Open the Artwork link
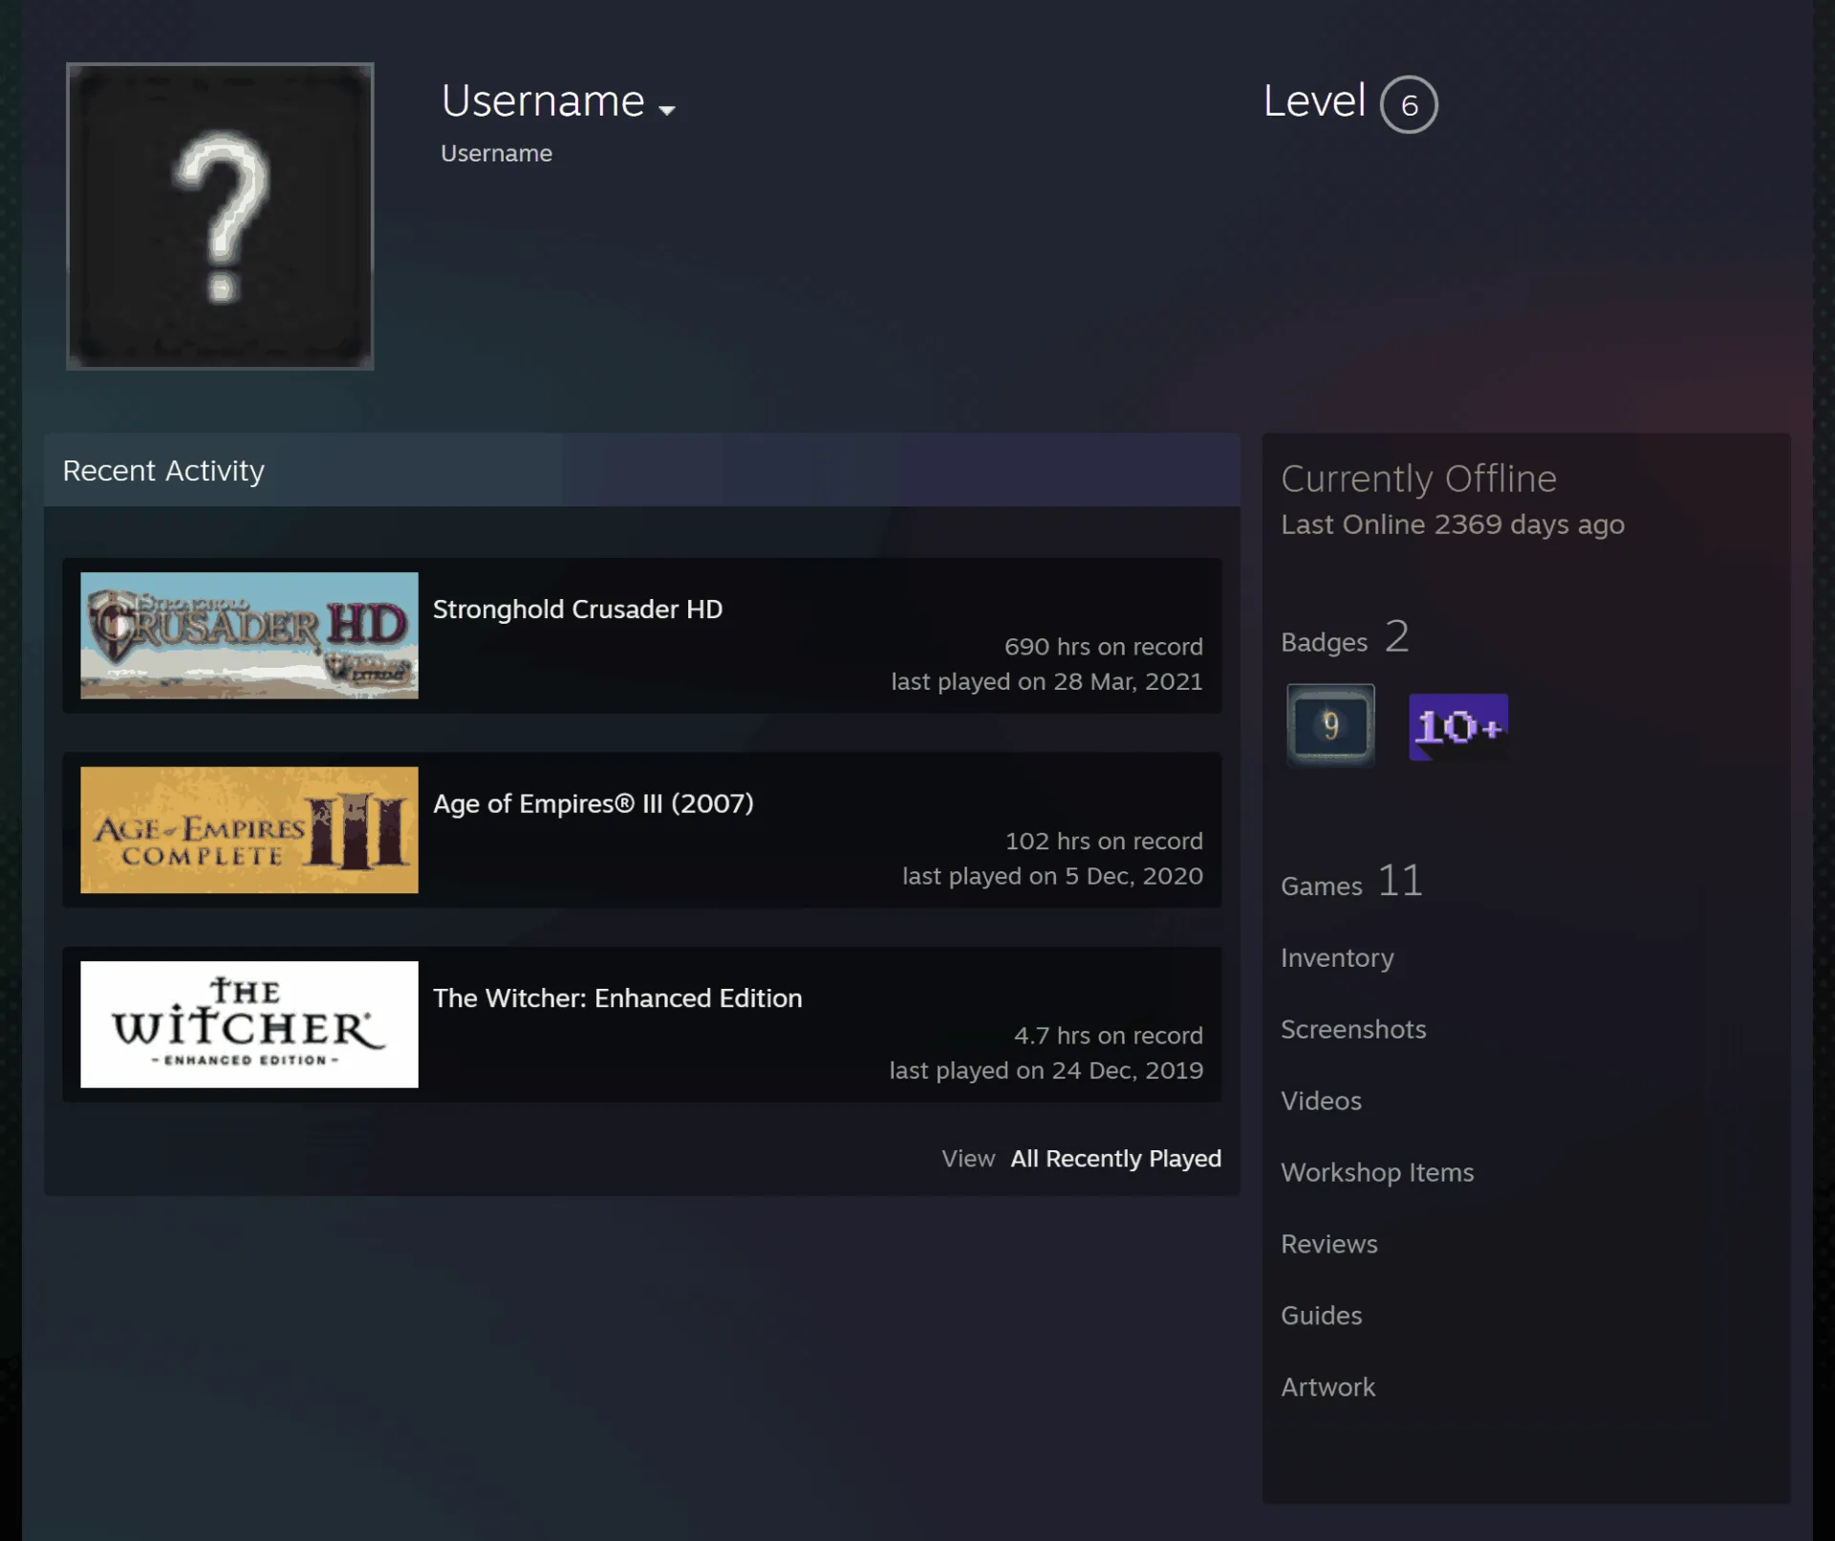 click(1328, 1388)
